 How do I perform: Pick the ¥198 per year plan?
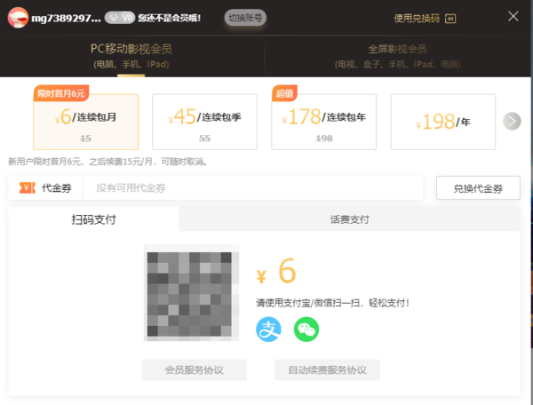click(443, 122)
